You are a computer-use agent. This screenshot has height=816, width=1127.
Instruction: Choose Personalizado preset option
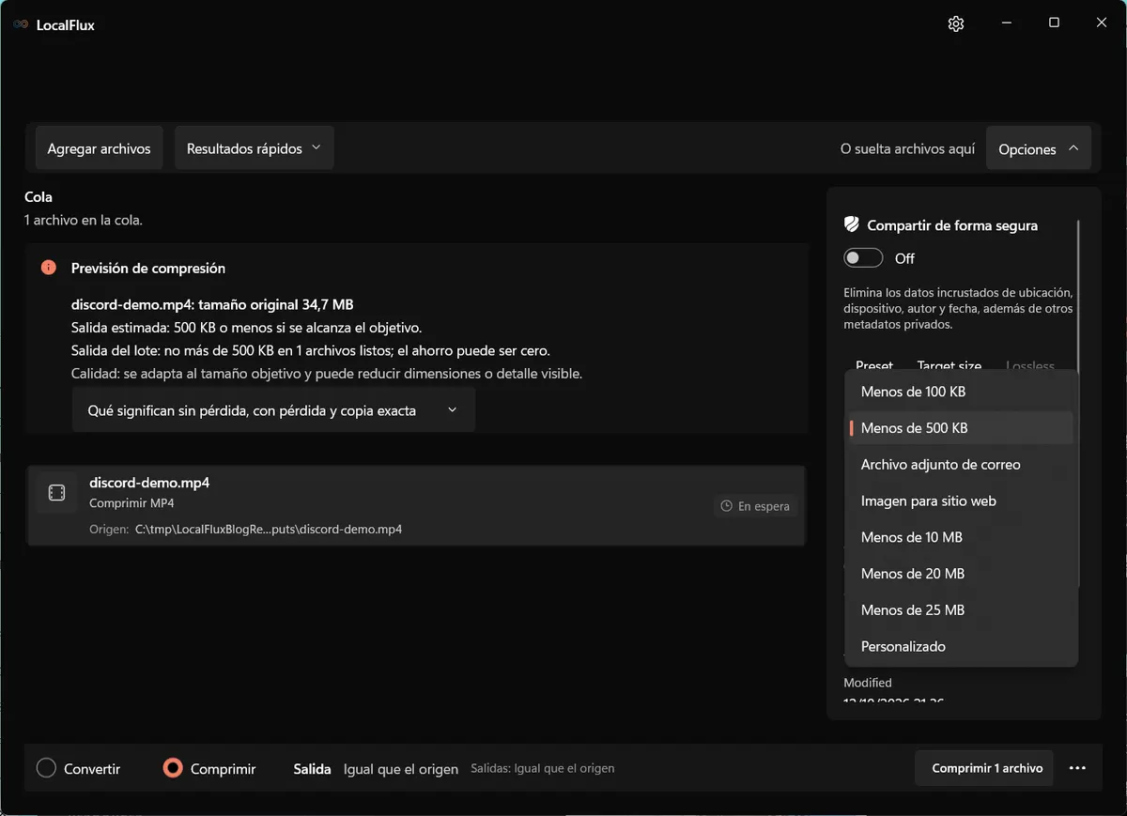961,647
